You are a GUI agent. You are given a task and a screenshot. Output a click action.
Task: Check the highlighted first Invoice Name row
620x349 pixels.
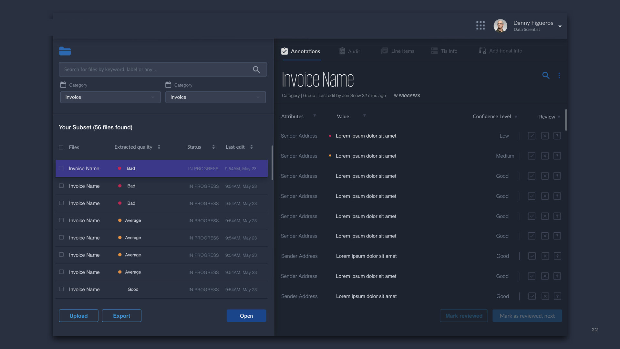pyautogui.click(x=61, y=168)
